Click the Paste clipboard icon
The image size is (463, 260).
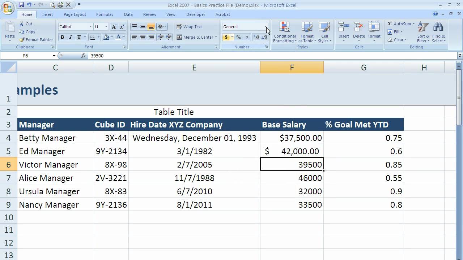coord(10,29)
